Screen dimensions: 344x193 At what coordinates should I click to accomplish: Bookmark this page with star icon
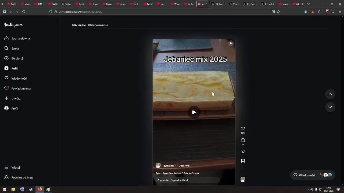278,12
